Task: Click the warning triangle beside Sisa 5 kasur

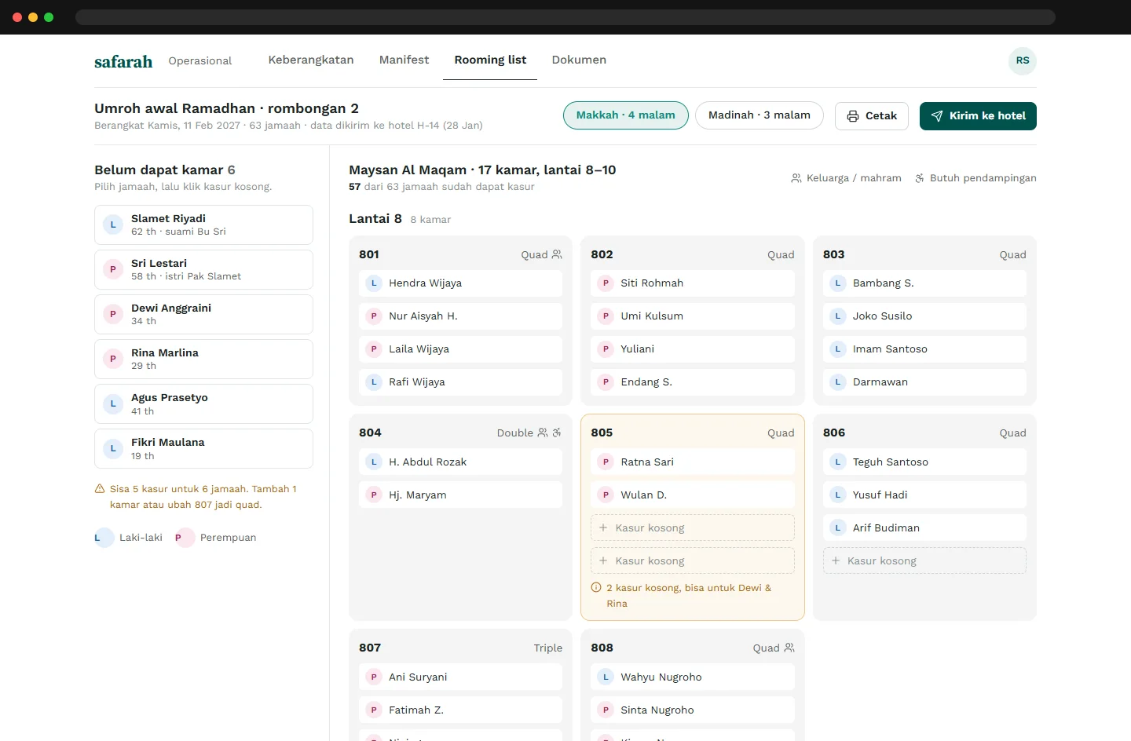Action: (x=100, y=489)
